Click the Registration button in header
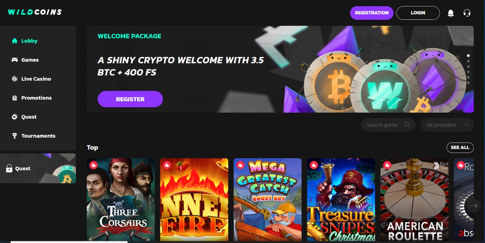Image resolution: width=485 pixels, height=243 pixels. [x=372, y=13]
